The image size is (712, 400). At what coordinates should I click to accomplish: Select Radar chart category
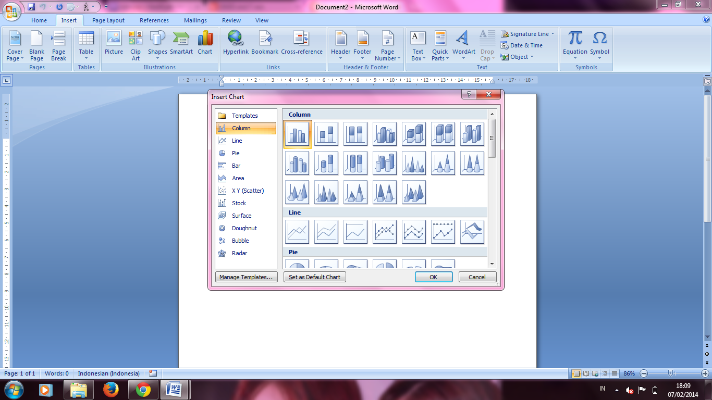245,253
